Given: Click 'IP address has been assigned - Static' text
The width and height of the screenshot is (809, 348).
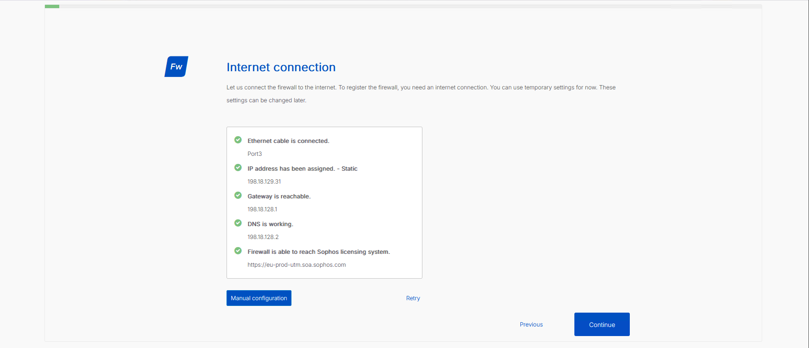Looking at the screenshot, I should (x=302, y=169).
